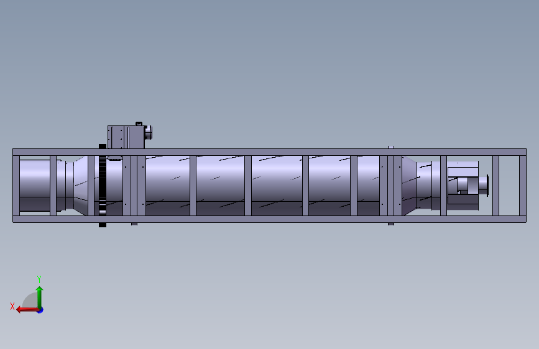Select the cylindrical inlet section at the left end

(35, 186)
